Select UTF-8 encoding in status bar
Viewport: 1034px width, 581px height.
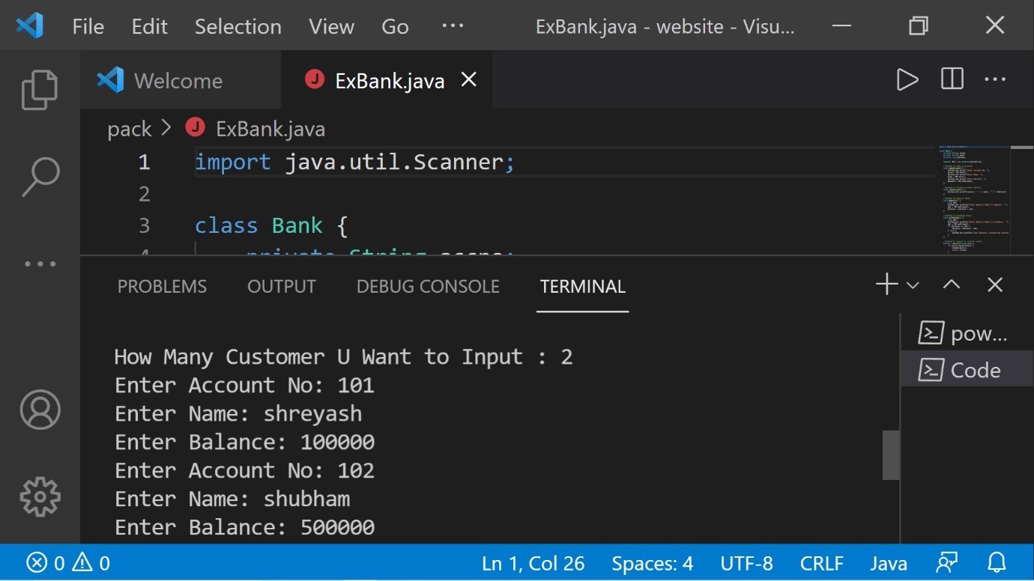[x=746, y=562]
